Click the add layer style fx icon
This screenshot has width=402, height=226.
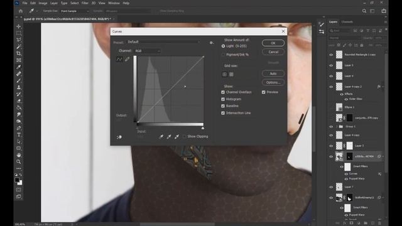tap(345, 223)
